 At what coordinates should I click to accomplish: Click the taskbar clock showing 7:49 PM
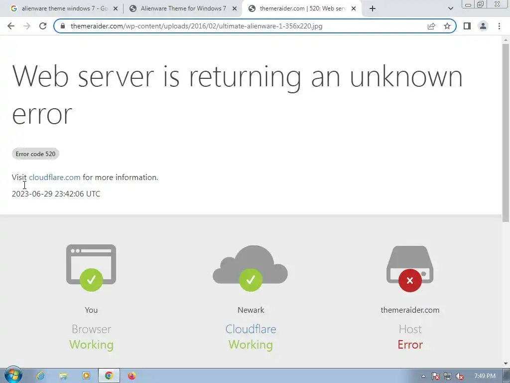(485, 376)
